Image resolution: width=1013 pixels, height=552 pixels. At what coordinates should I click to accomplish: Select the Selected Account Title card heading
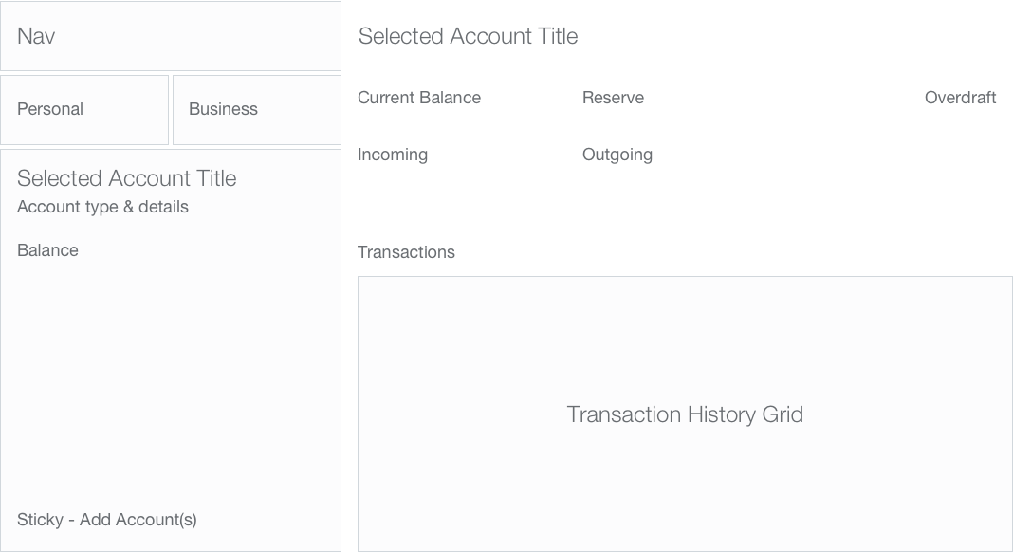127,178
